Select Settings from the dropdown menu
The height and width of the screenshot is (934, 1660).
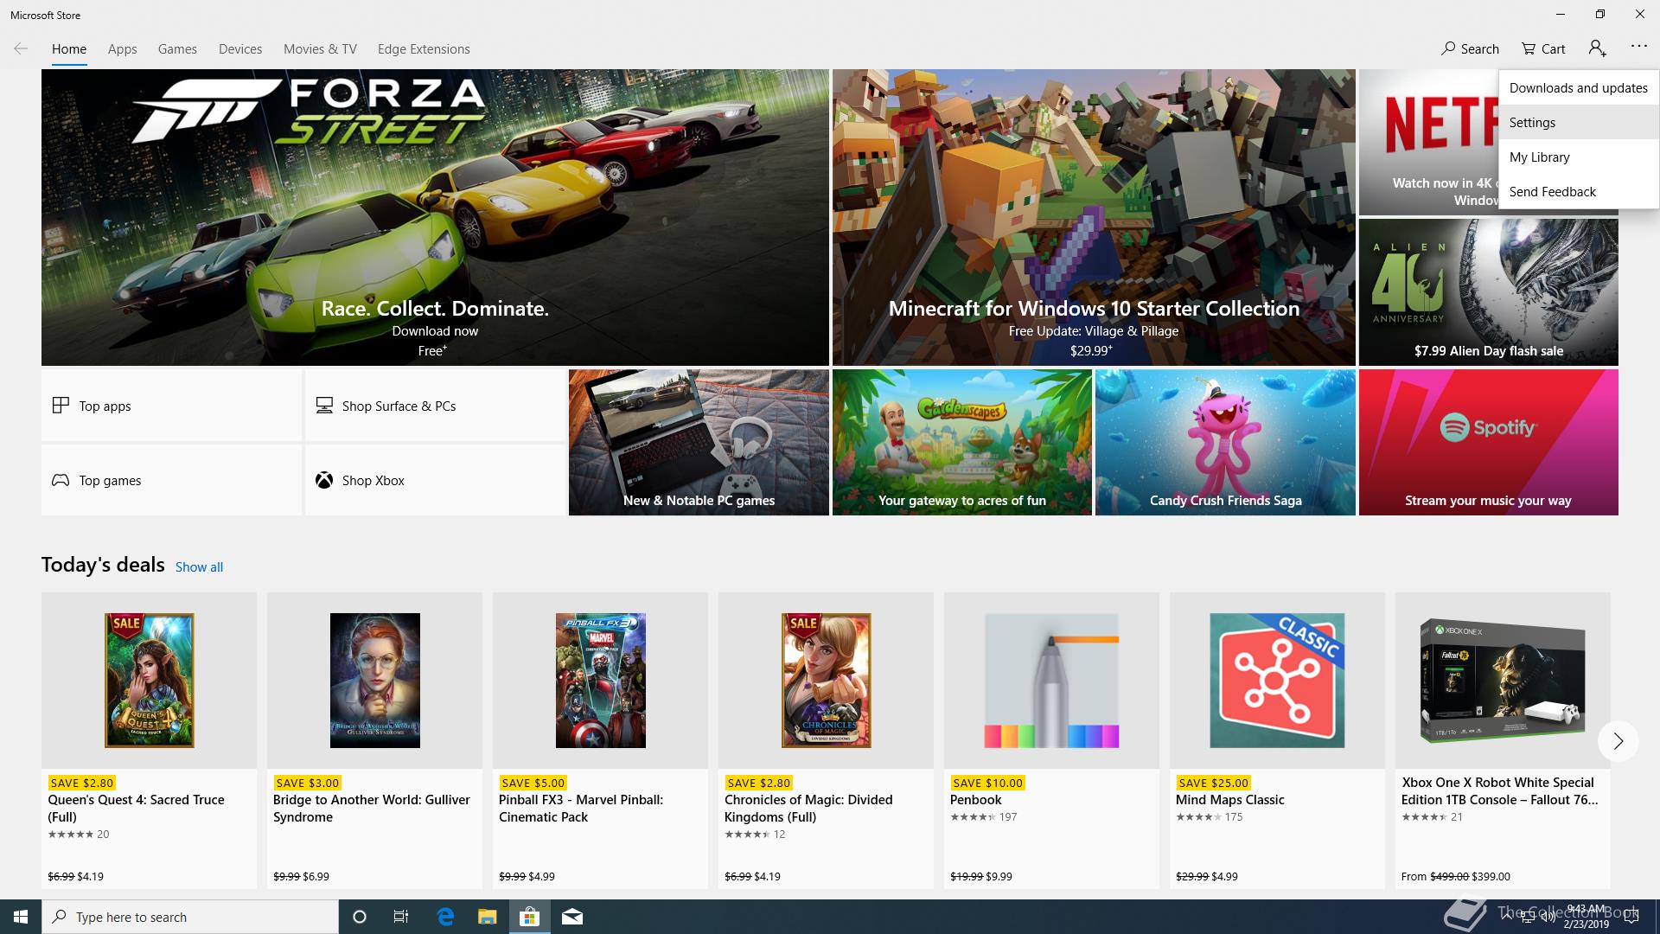pos(1532,123)
